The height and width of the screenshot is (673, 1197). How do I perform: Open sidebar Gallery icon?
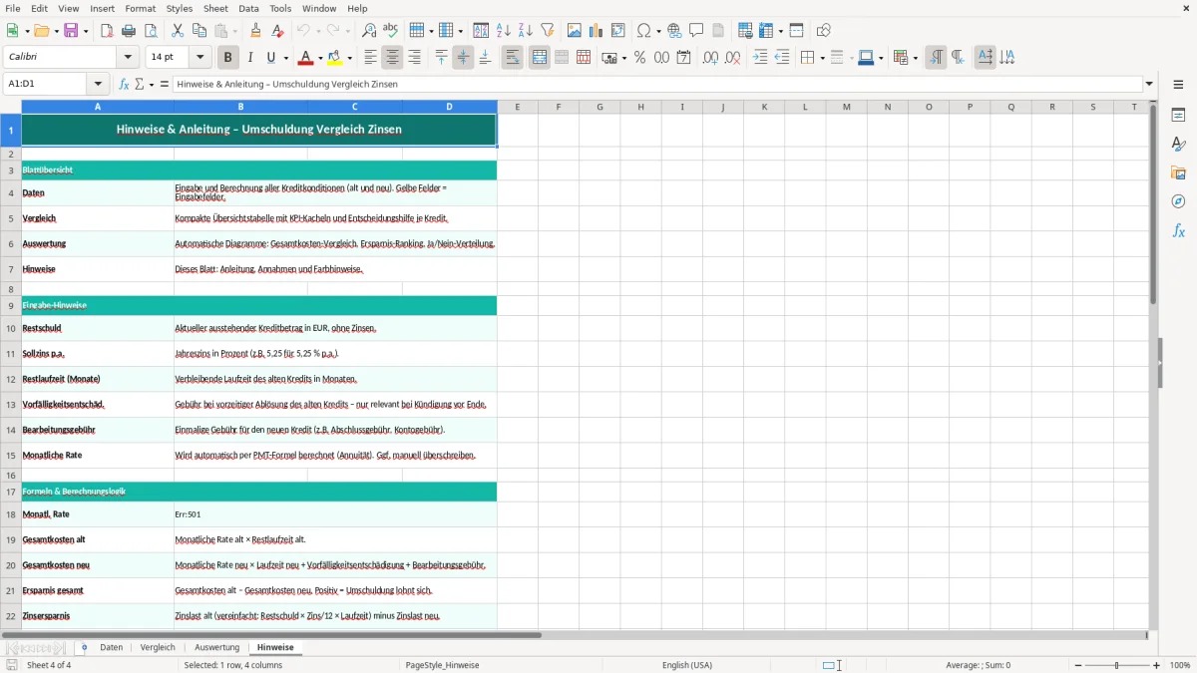pyautogui.click(x=1178, y=172)
